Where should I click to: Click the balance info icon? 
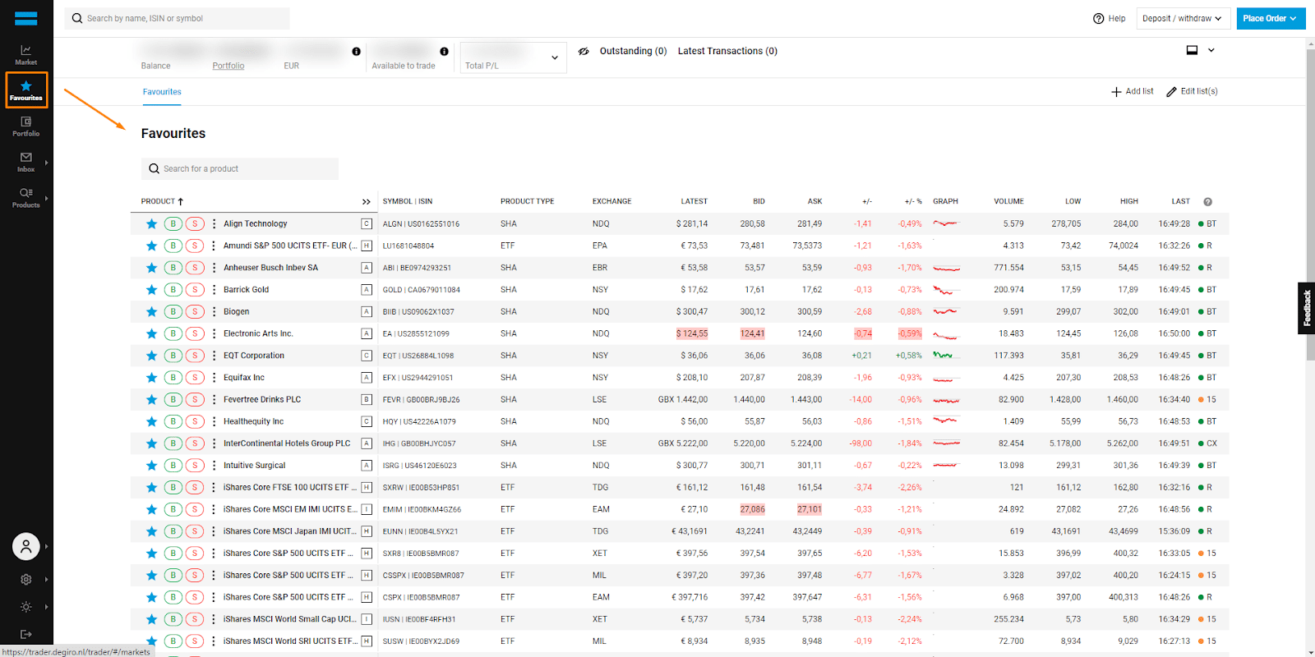pyautogui.click(x=356, y=51)
